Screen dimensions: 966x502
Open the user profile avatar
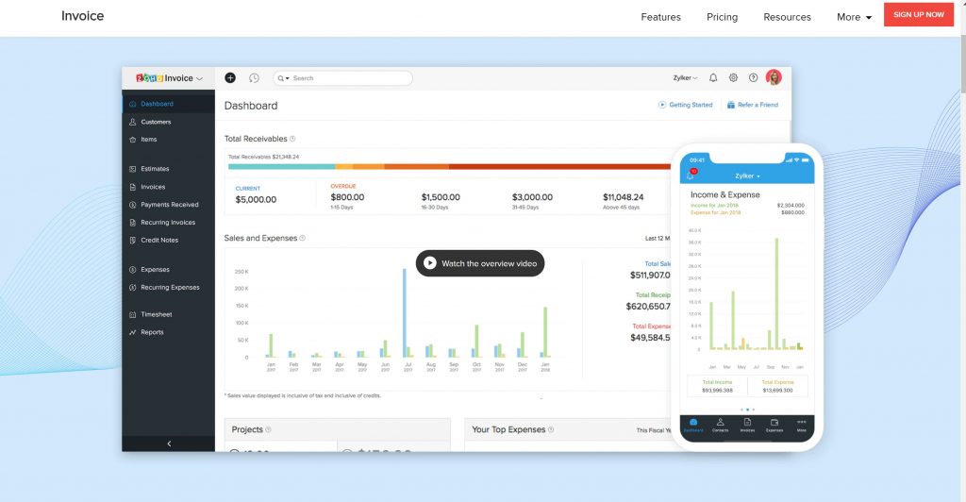(x=774, y=77)
